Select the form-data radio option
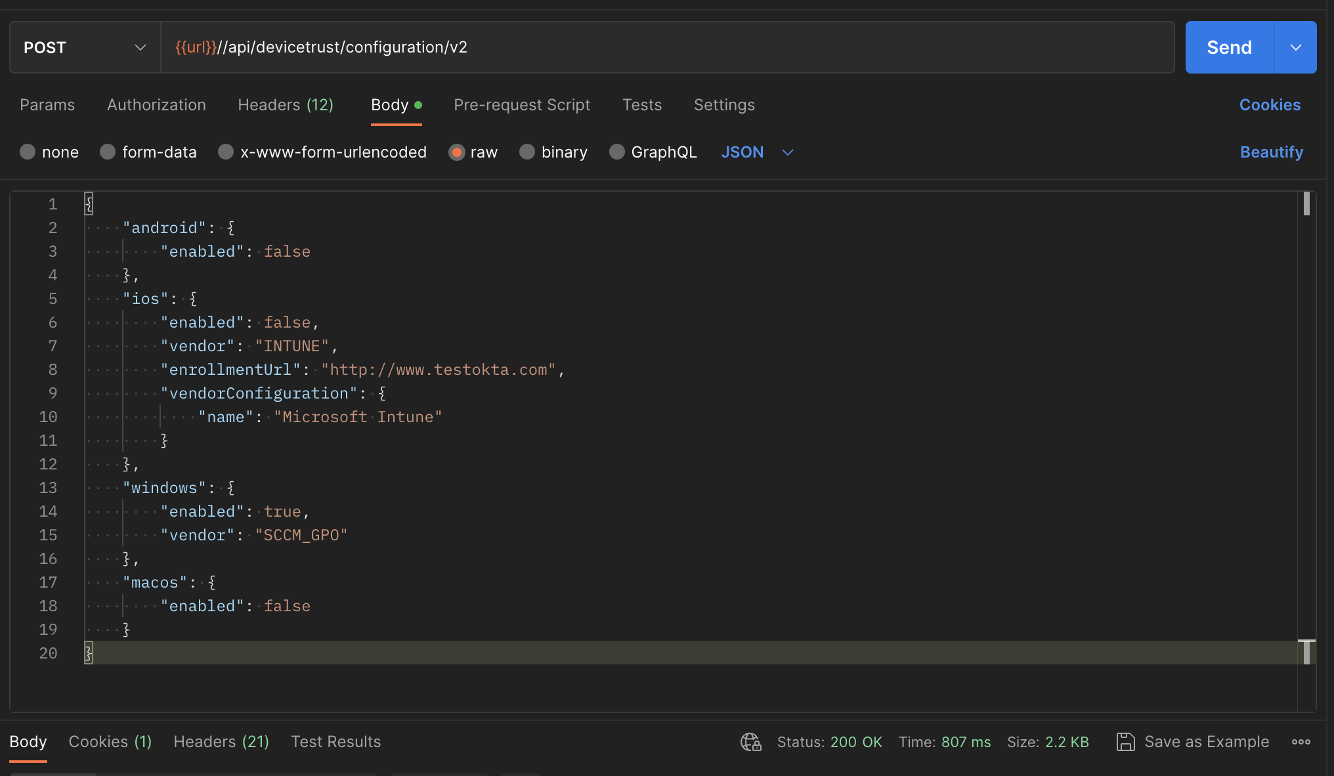 pyautogui.click(x=108, y=152)
